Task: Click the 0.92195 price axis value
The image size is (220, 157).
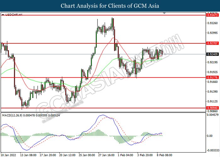Action: (212, 62)
